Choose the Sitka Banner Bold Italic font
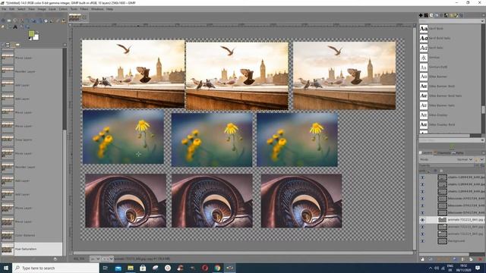The height and width of the screenshot is (273, 486). point(450,96)
